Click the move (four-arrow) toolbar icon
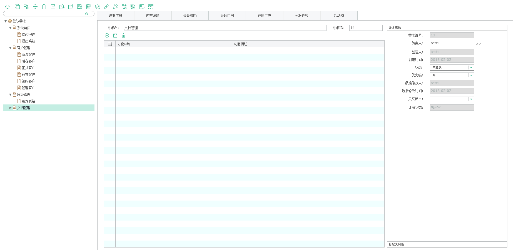516x250 pixels. coord(35,7)
